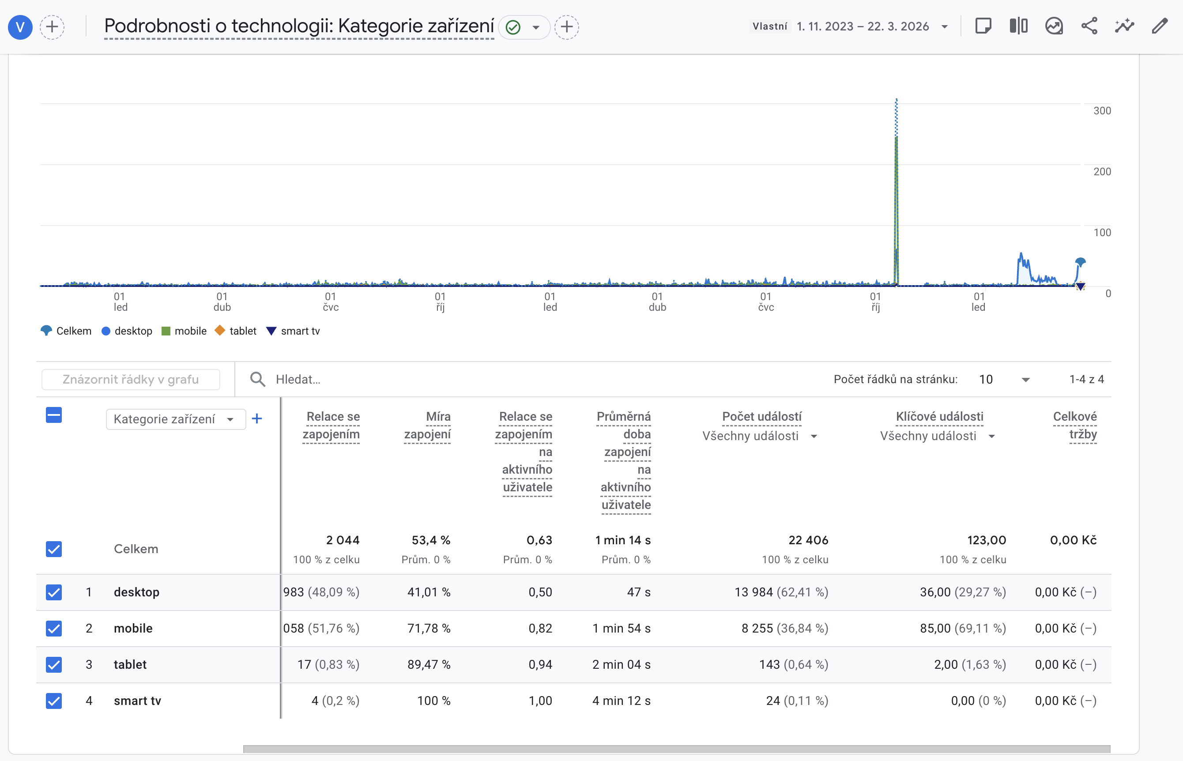Click the AI insights sparkle icon
1183x761 pixels.
1124,26
